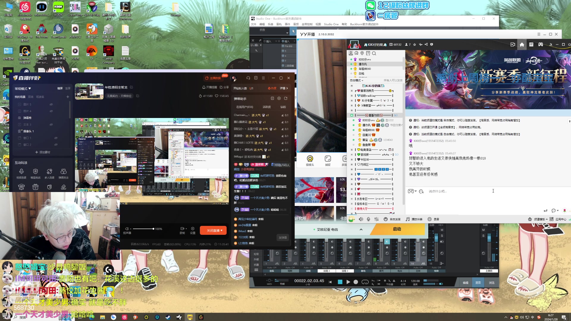Open the 弹幕玩法 interactive feature
The image size is (571, 321).
click(x=63, y=174)
